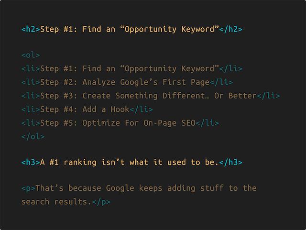Click the closing li tag after "SEO"
Viewport: 306px width, 230px height.
pyautogui.click(x=207, y=123)
